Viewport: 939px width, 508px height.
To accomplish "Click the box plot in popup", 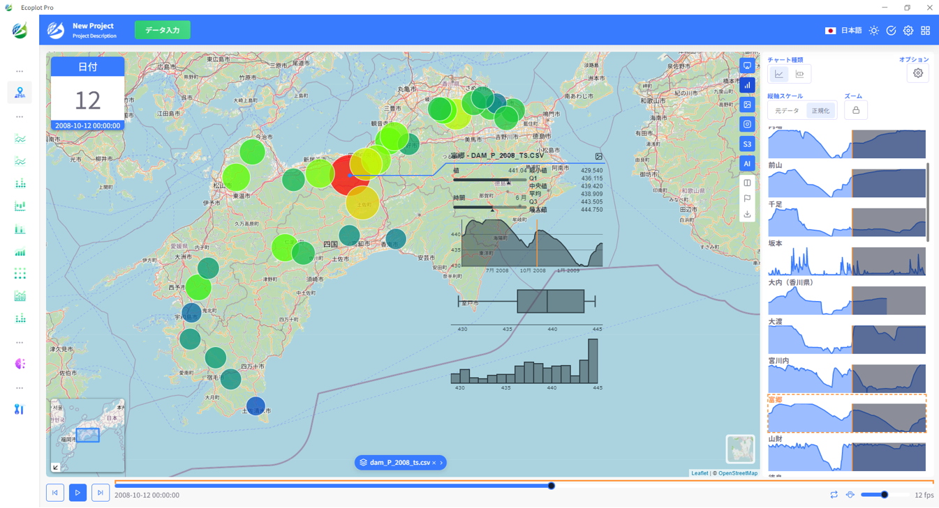I will click(527, 301).
